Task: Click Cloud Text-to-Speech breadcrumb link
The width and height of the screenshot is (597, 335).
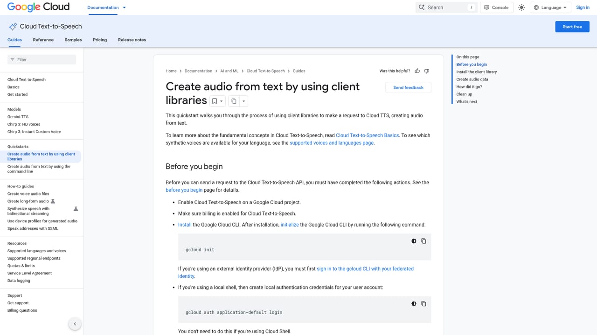Action: 265,71
